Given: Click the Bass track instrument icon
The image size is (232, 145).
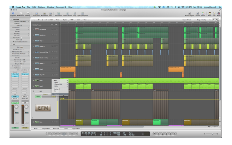Looking at the screenshot, I should [37, 122].
